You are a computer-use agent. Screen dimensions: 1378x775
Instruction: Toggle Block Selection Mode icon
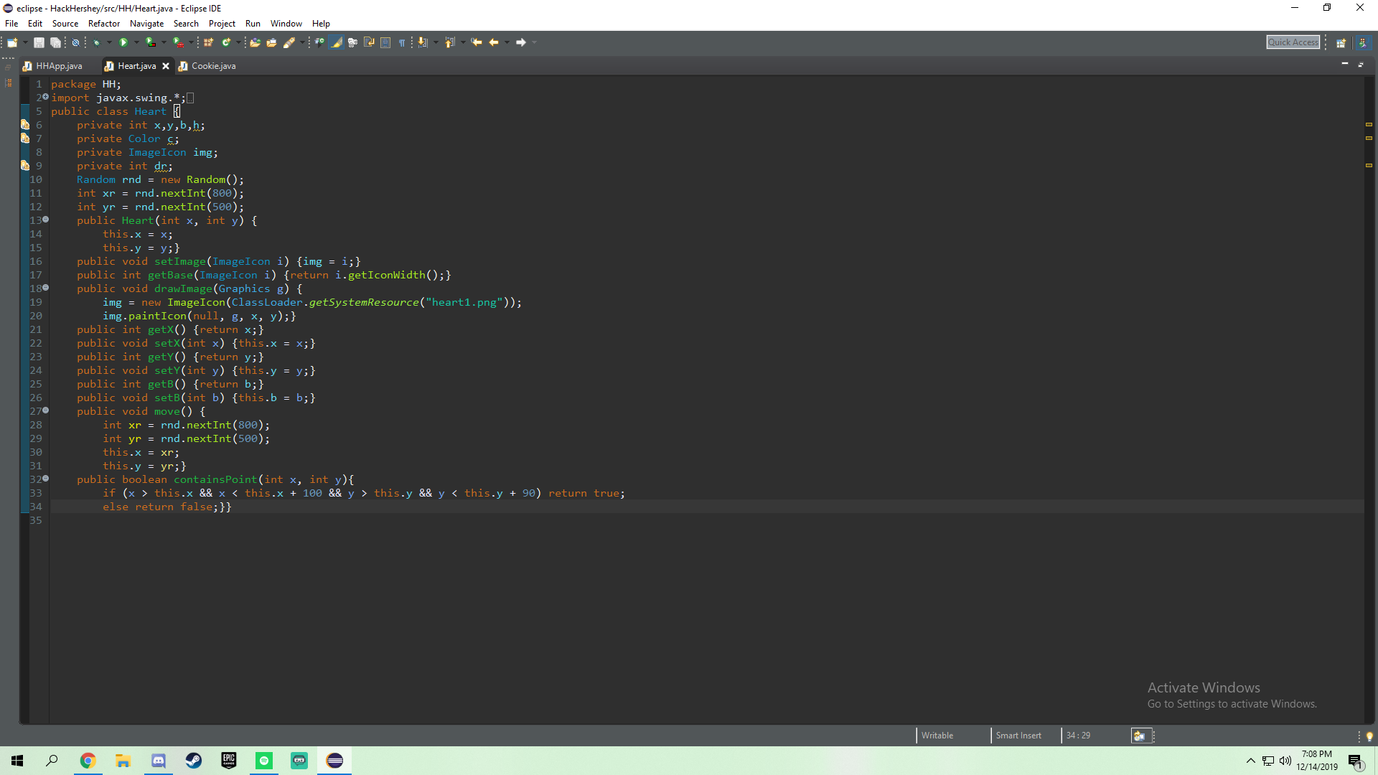pos(385,43)
